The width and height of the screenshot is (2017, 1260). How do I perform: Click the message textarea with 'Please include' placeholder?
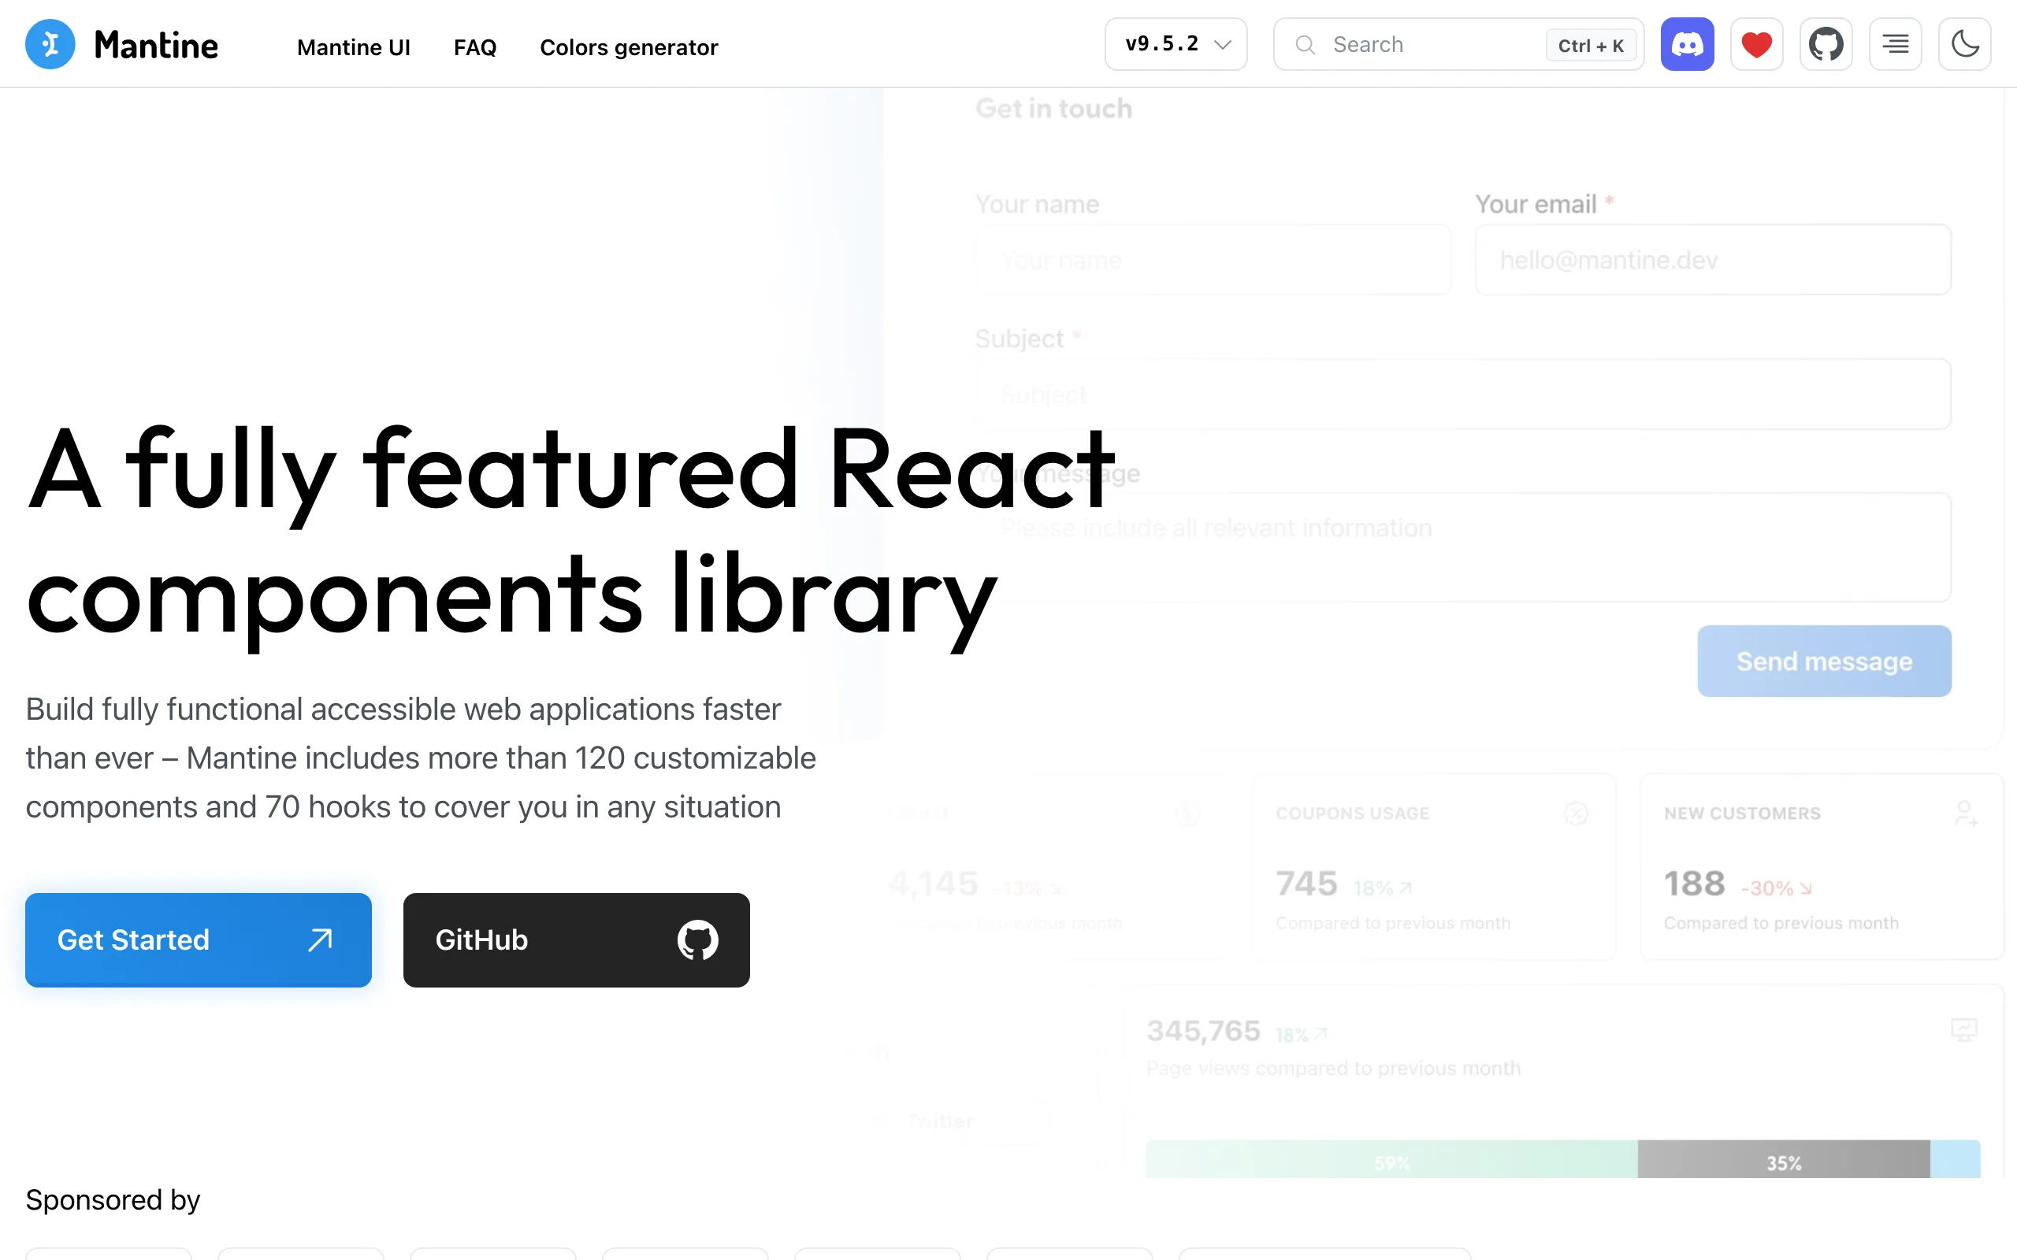tap(1463, 547)
